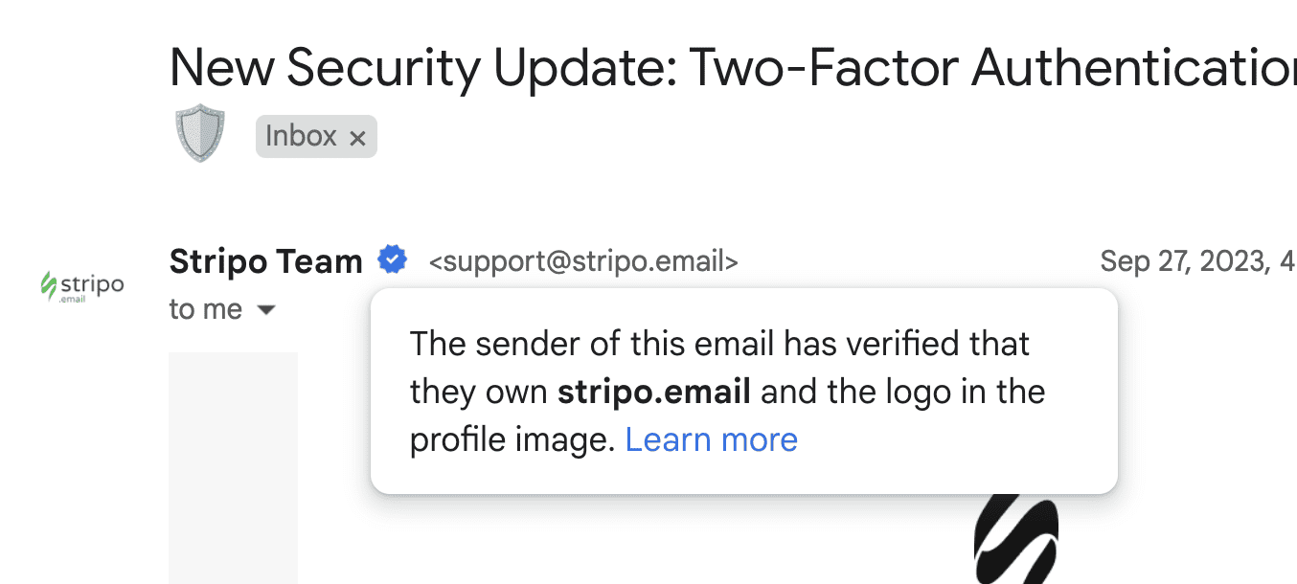Open the Learn more link in tooltip
Screen dimensions: 1297x584
pos(711,439)
